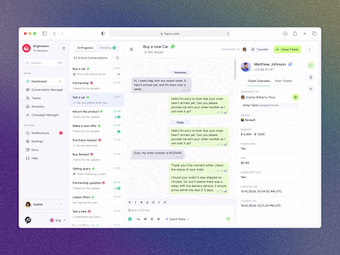Click the app logo at sidebar bottom

[x=28, y=220]
